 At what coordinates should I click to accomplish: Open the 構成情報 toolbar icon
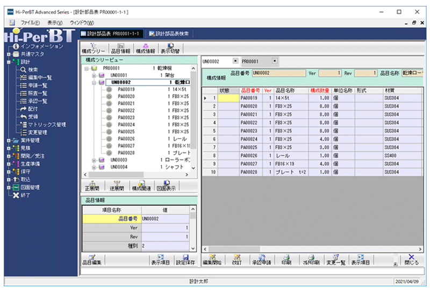[145, 48]
